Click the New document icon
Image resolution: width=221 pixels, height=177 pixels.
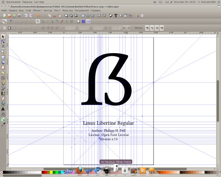pyautogui.click(x=5, y=15)
